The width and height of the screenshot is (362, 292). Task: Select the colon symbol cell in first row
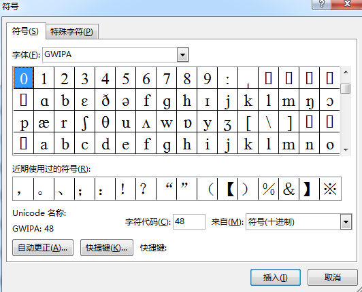[228, 78]
